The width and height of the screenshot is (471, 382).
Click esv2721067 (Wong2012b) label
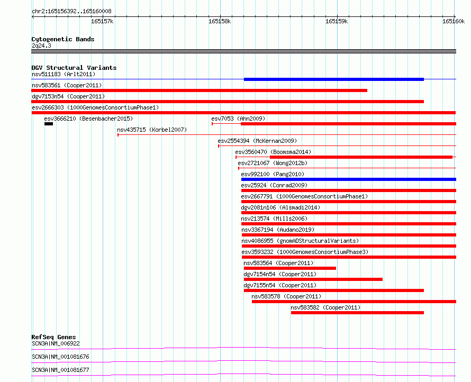coord(273,163)
